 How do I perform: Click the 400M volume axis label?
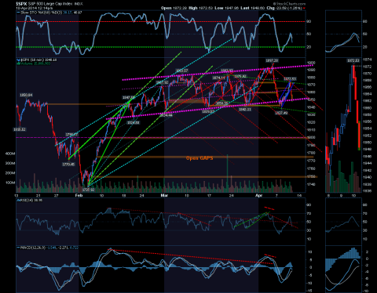point(10,154)
